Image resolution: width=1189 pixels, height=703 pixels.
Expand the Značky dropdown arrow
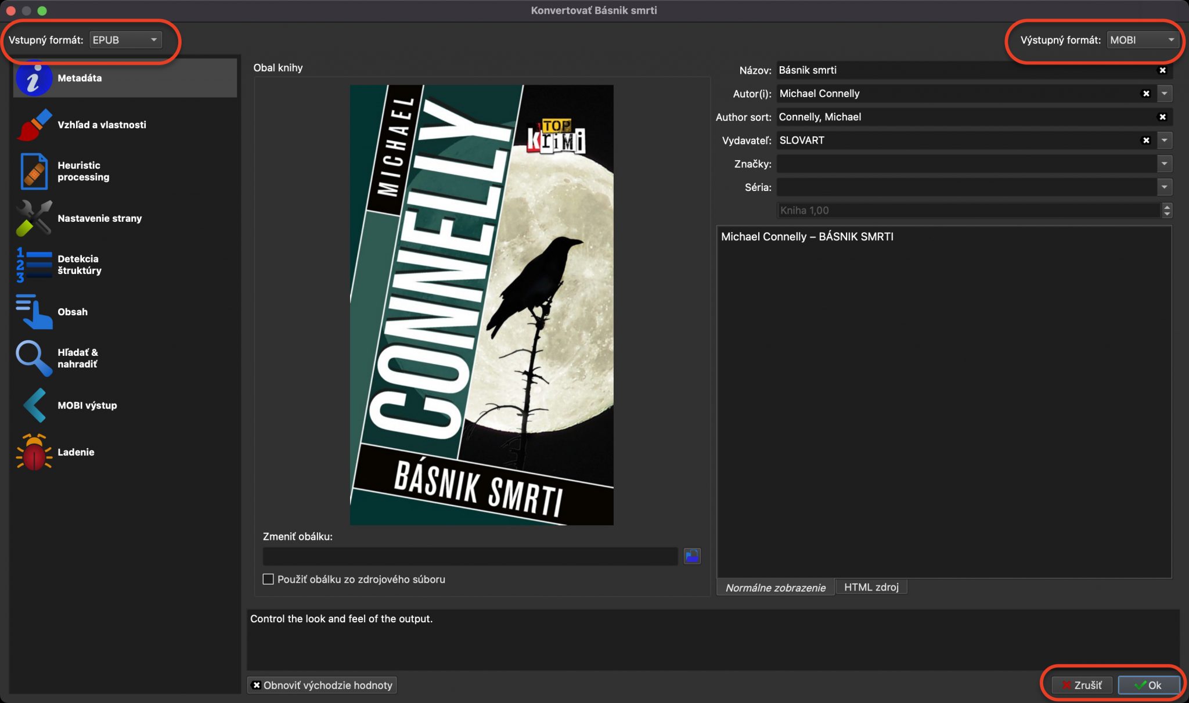[1164, 164]
